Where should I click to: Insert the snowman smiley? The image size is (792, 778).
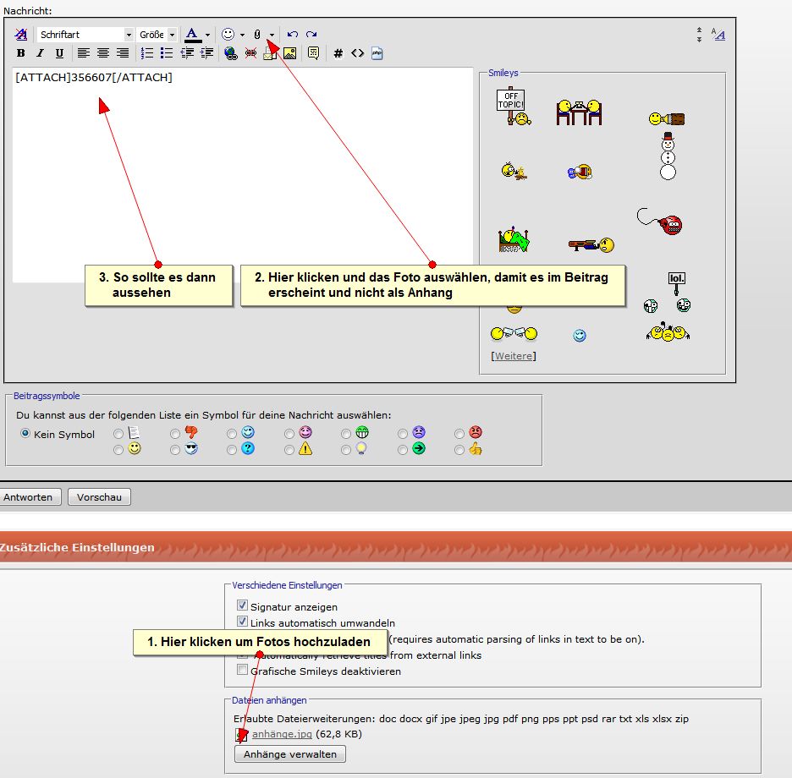668,156
